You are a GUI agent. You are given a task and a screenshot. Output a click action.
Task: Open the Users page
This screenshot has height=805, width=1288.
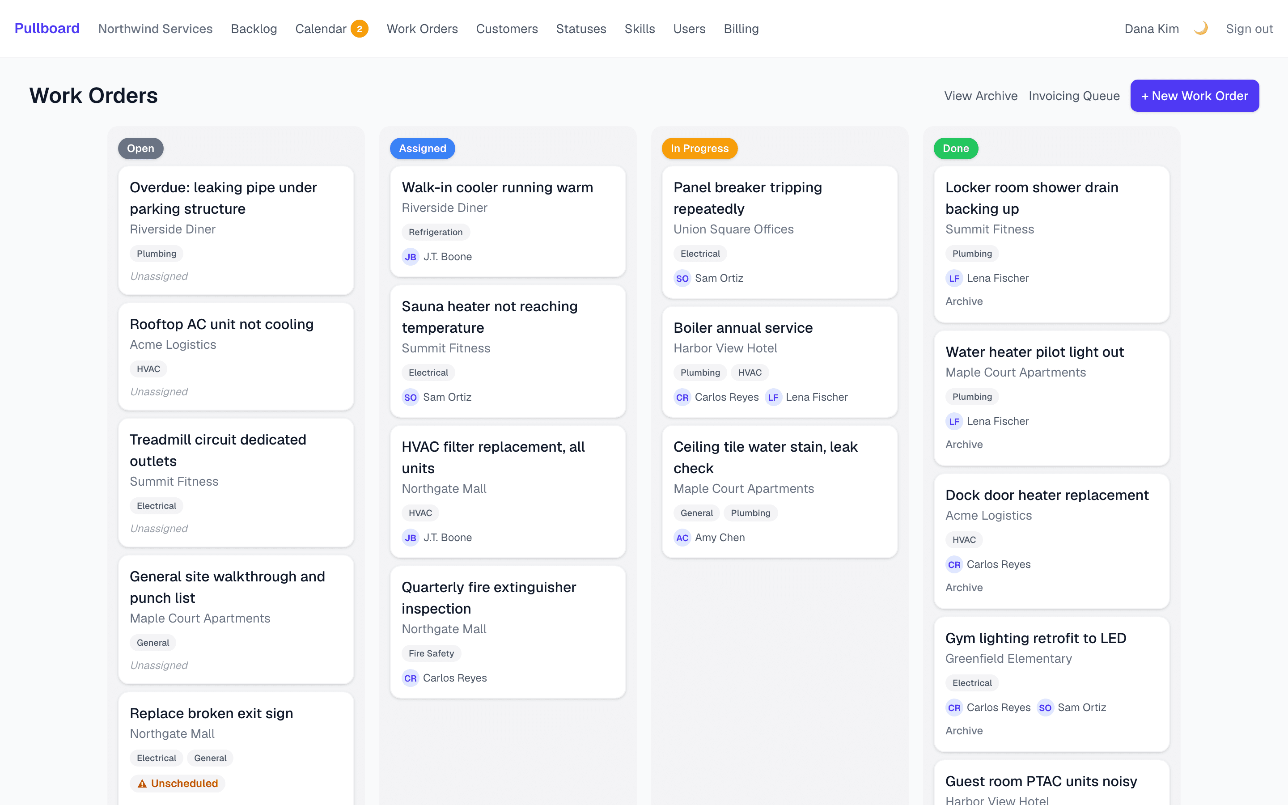point(689,29)
